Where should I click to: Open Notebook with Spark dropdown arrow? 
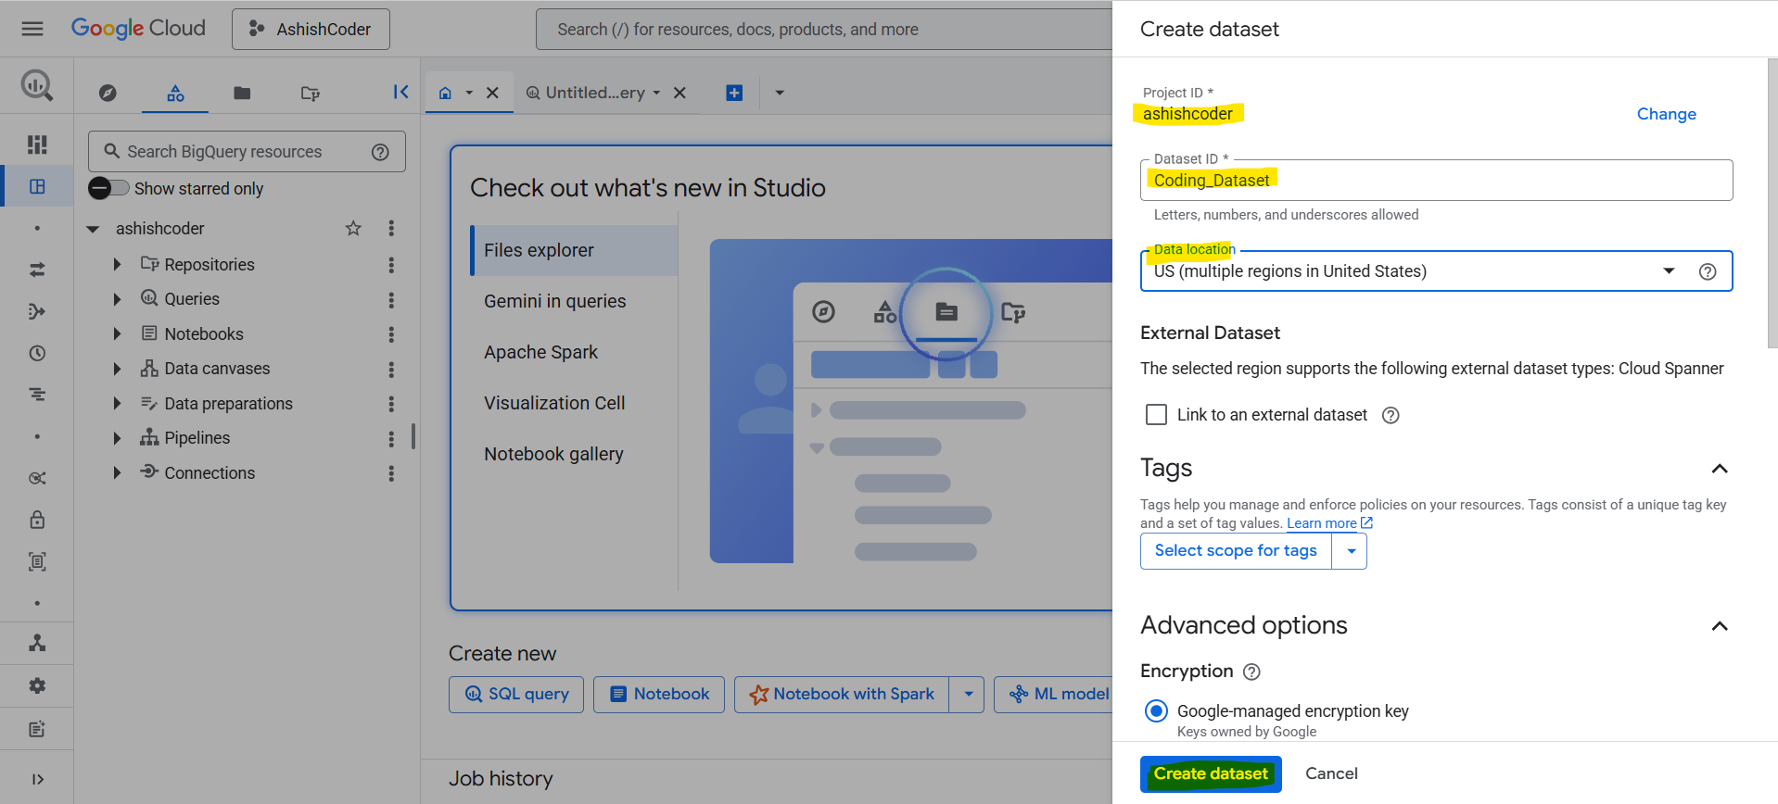tap(968, 695)
